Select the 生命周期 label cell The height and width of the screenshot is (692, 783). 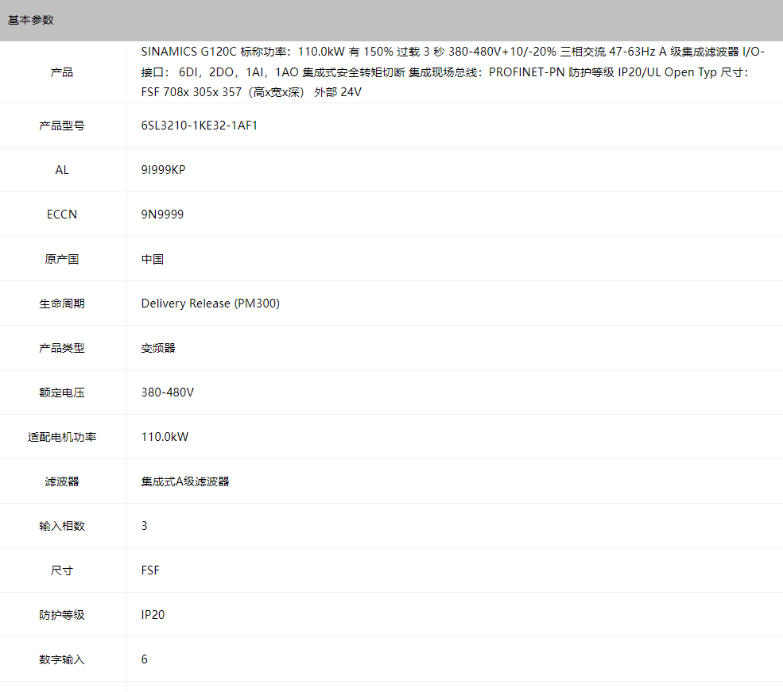[x=62, y=303]
